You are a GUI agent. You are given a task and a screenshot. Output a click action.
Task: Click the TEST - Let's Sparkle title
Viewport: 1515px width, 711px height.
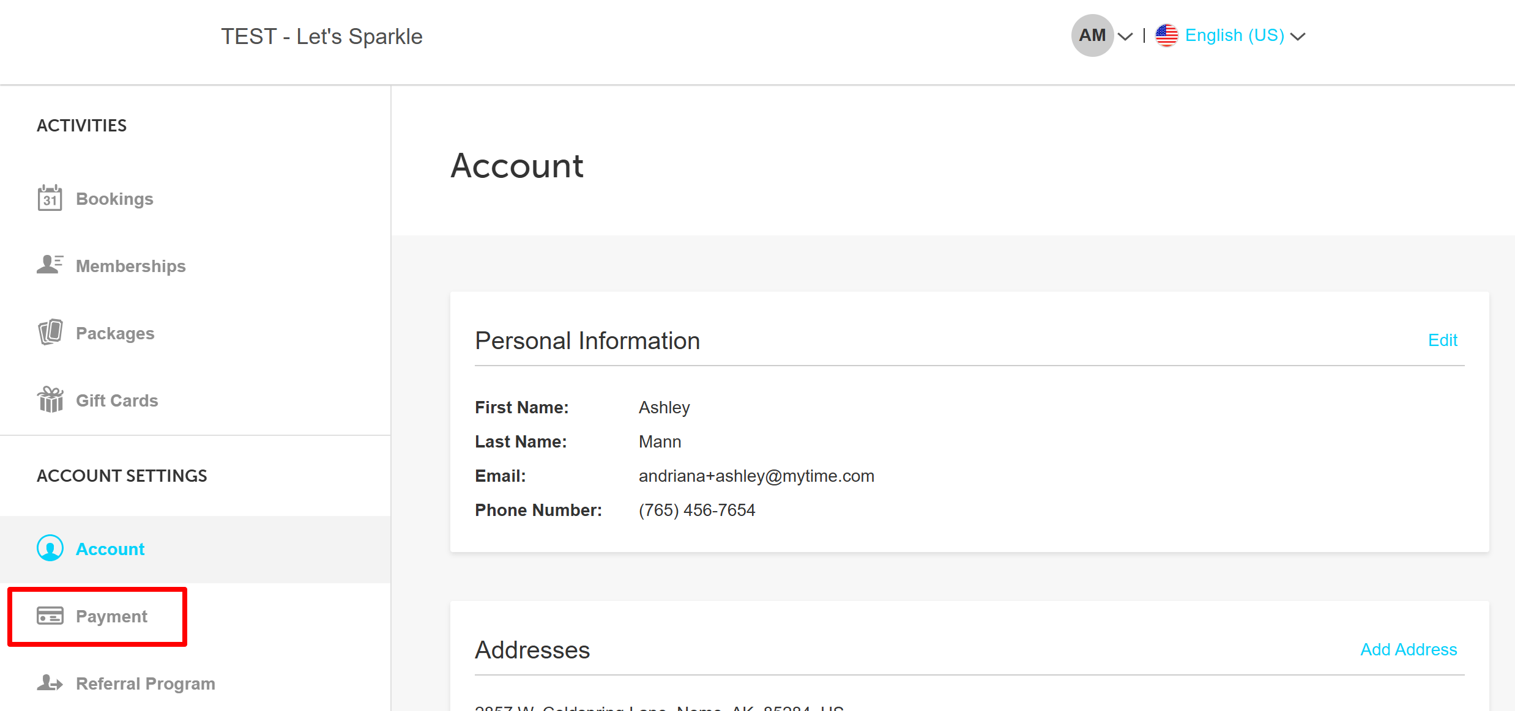pyautogui.click(x=321, y=37)
